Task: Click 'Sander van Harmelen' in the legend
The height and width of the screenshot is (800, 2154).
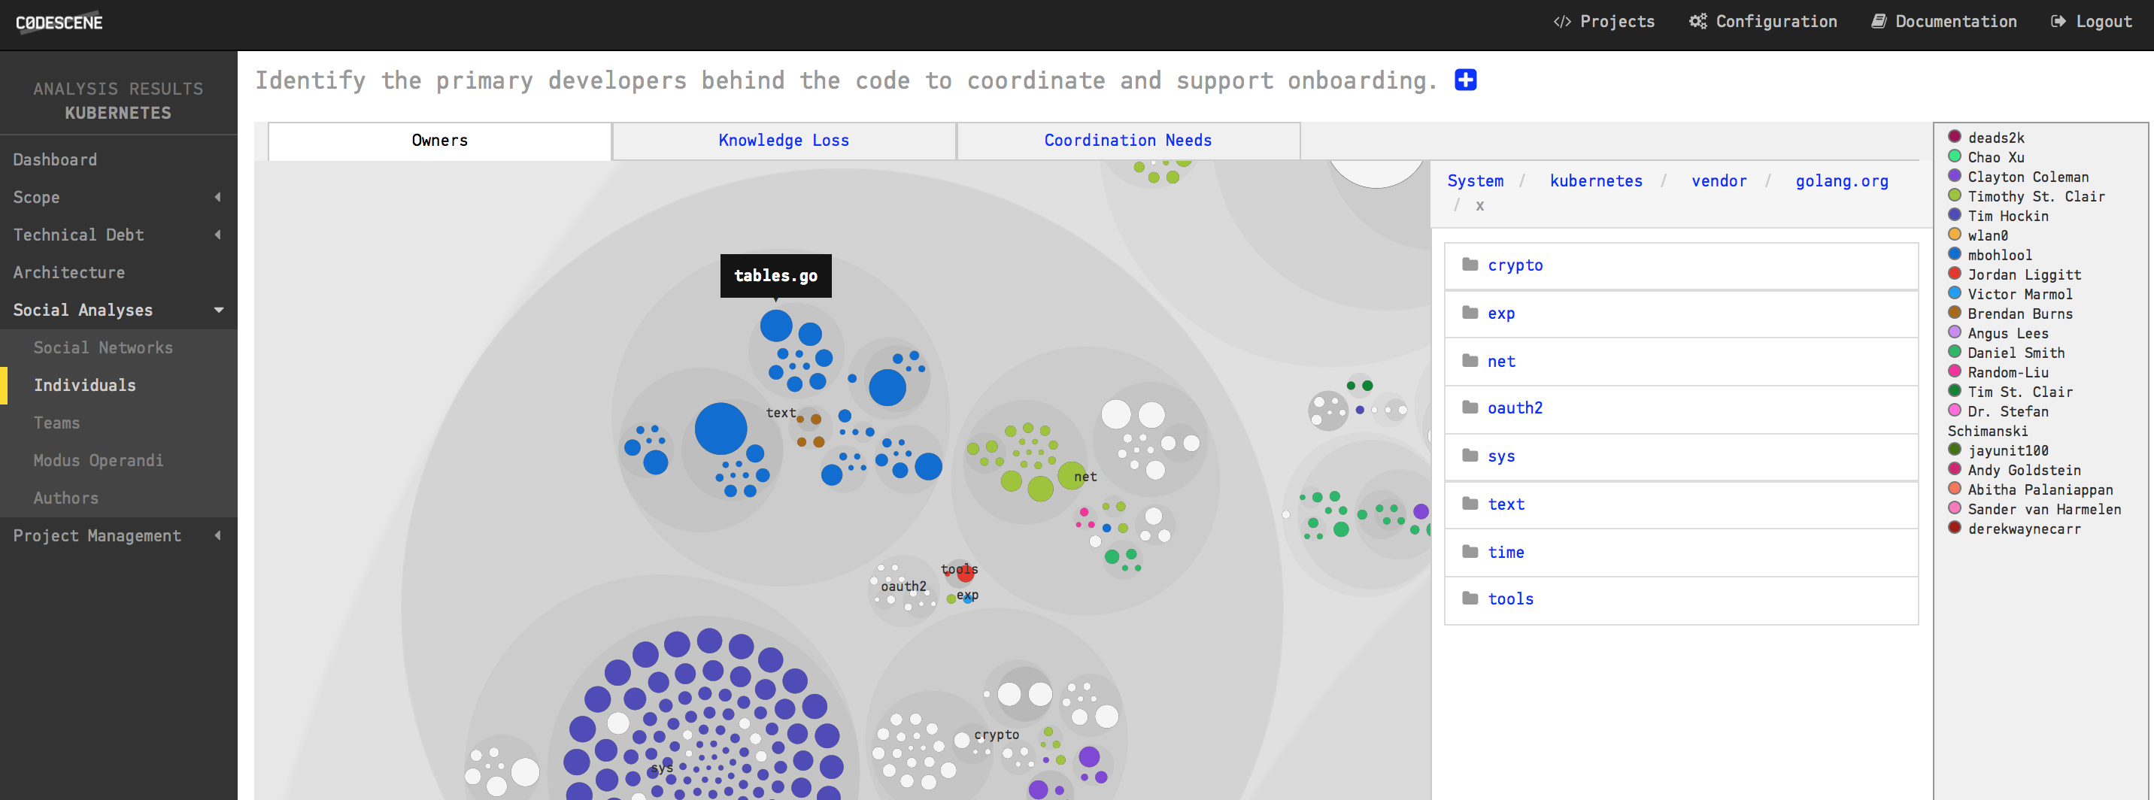Action: coord(2043,510)
